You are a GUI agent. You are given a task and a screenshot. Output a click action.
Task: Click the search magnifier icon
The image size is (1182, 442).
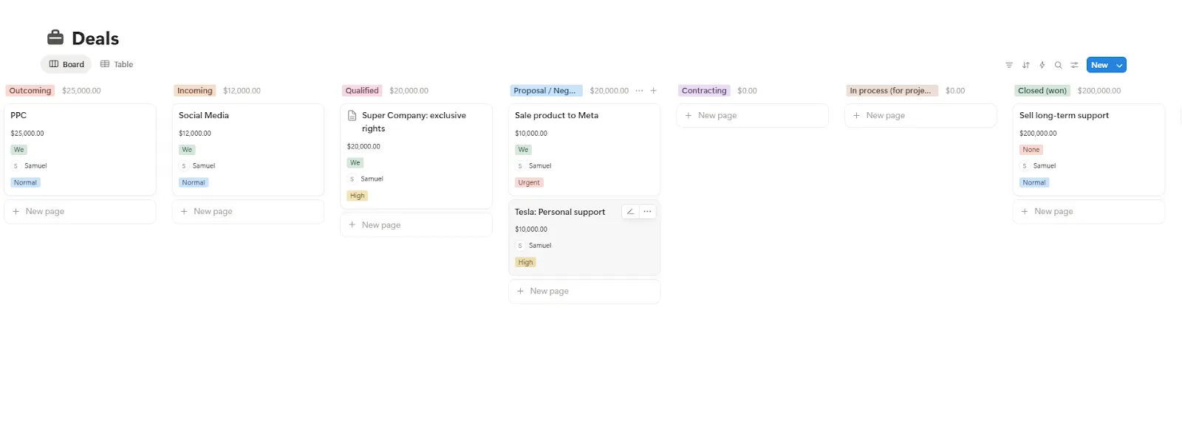click(x=1059, y=65)
